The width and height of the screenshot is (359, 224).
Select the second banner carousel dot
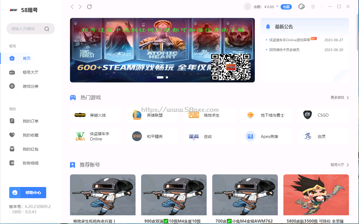(x=167, y=77)
